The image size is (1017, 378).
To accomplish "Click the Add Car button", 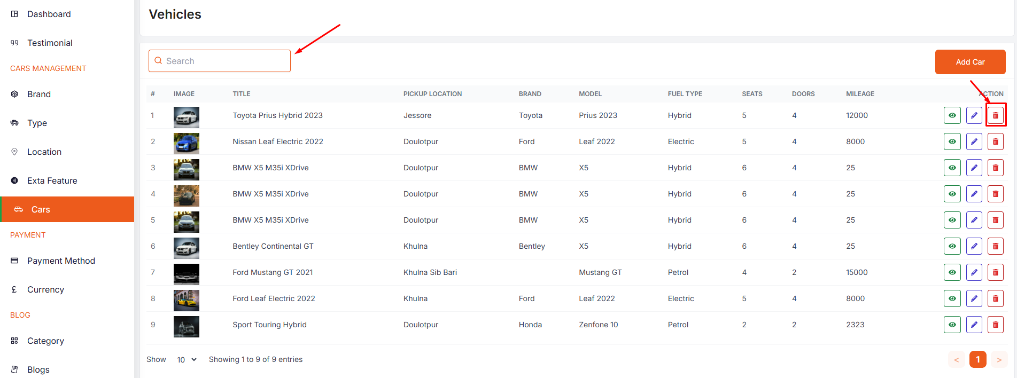I will point(970,62).
